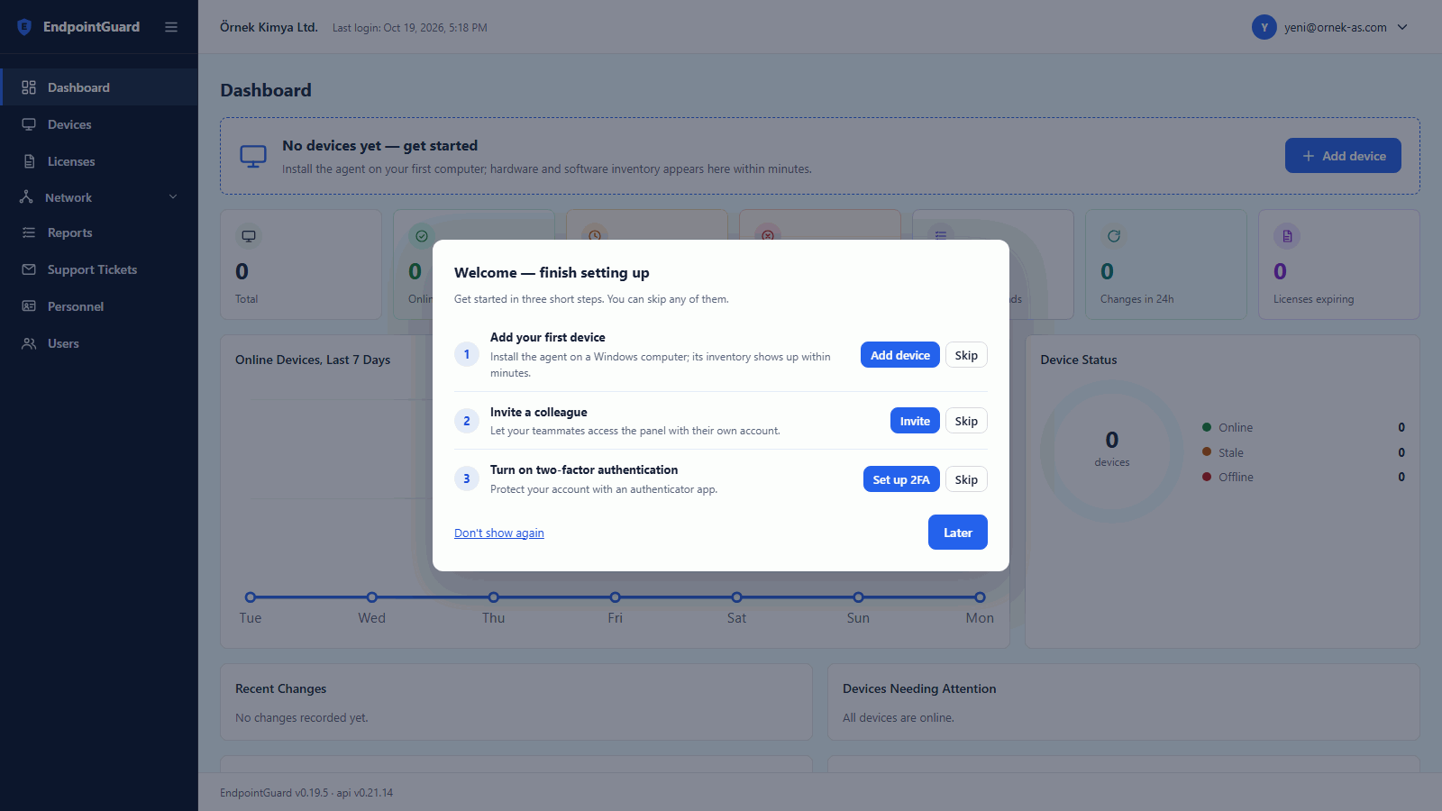The image size is (1442, 811).
Task: Click the large monitor icon in the get started banner
Action: coord(253,156)
